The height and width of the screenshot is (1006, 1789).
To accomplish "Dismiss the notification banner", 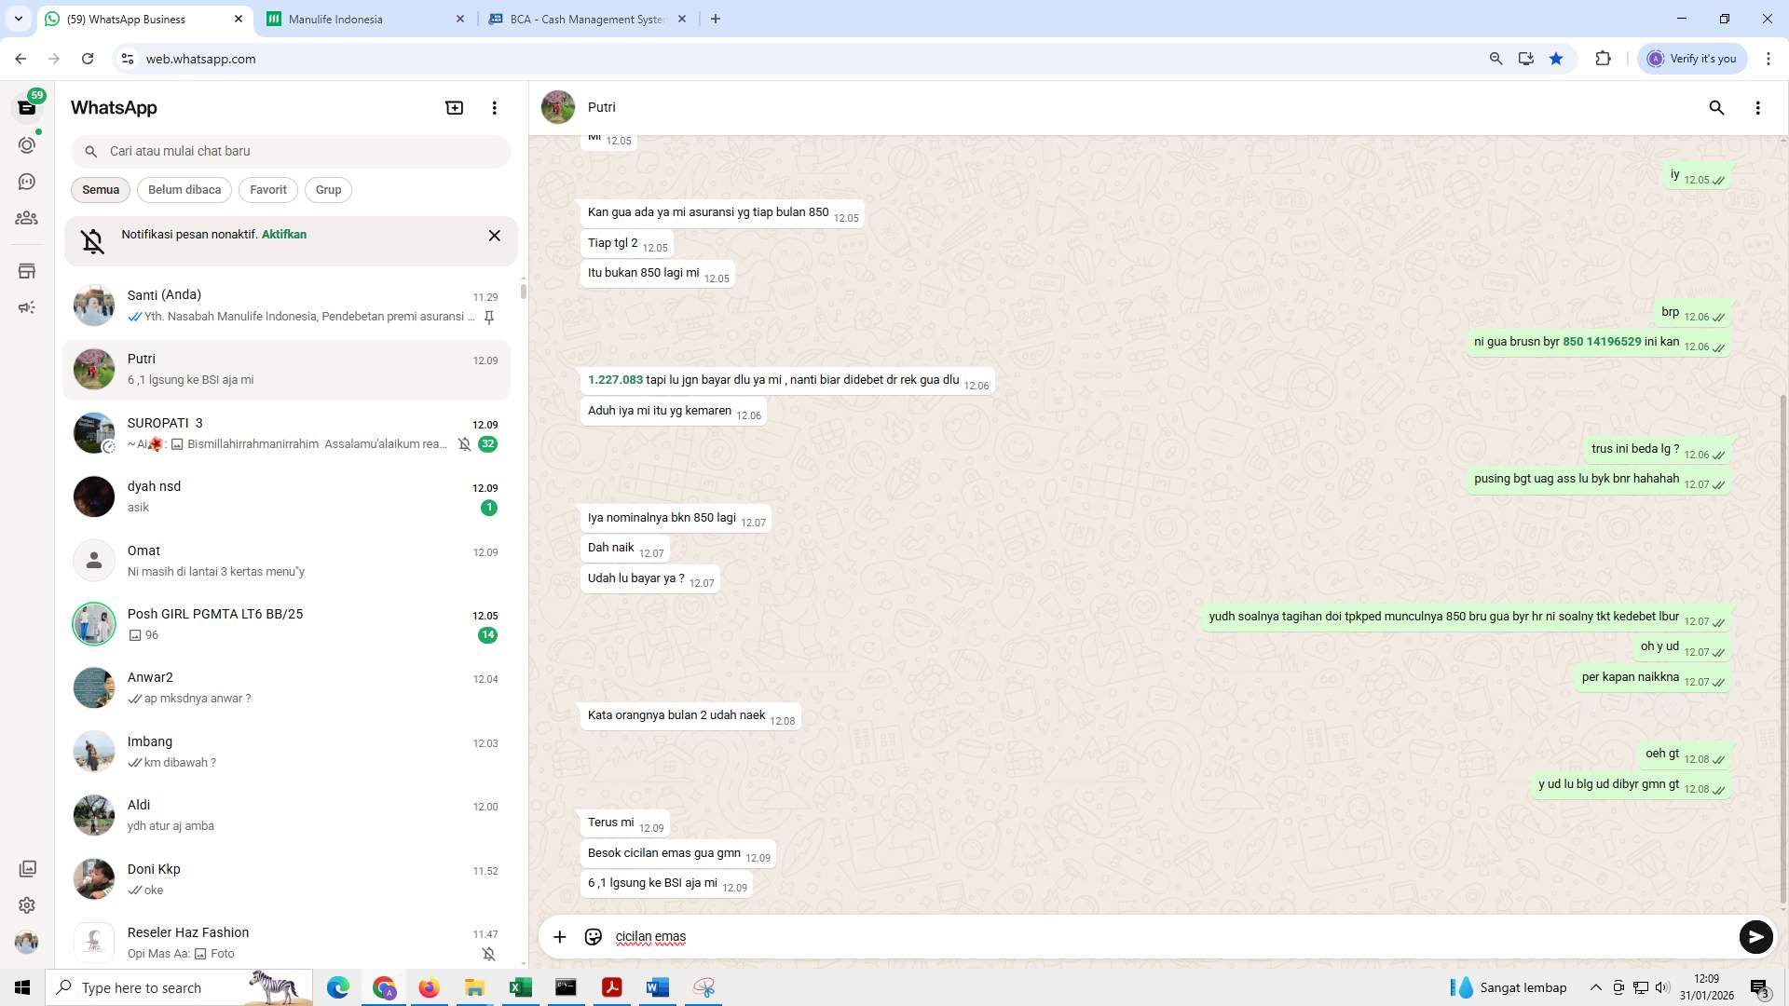I will [x=494, y=236].
